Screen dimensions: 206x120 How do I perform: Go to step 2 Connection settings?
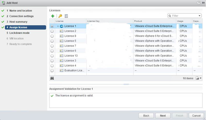click(20, 16)
